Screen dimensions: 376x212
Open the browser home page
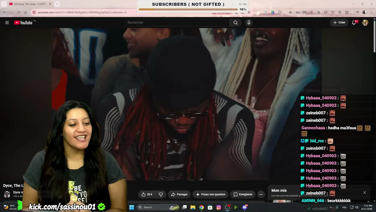(26, 12)
